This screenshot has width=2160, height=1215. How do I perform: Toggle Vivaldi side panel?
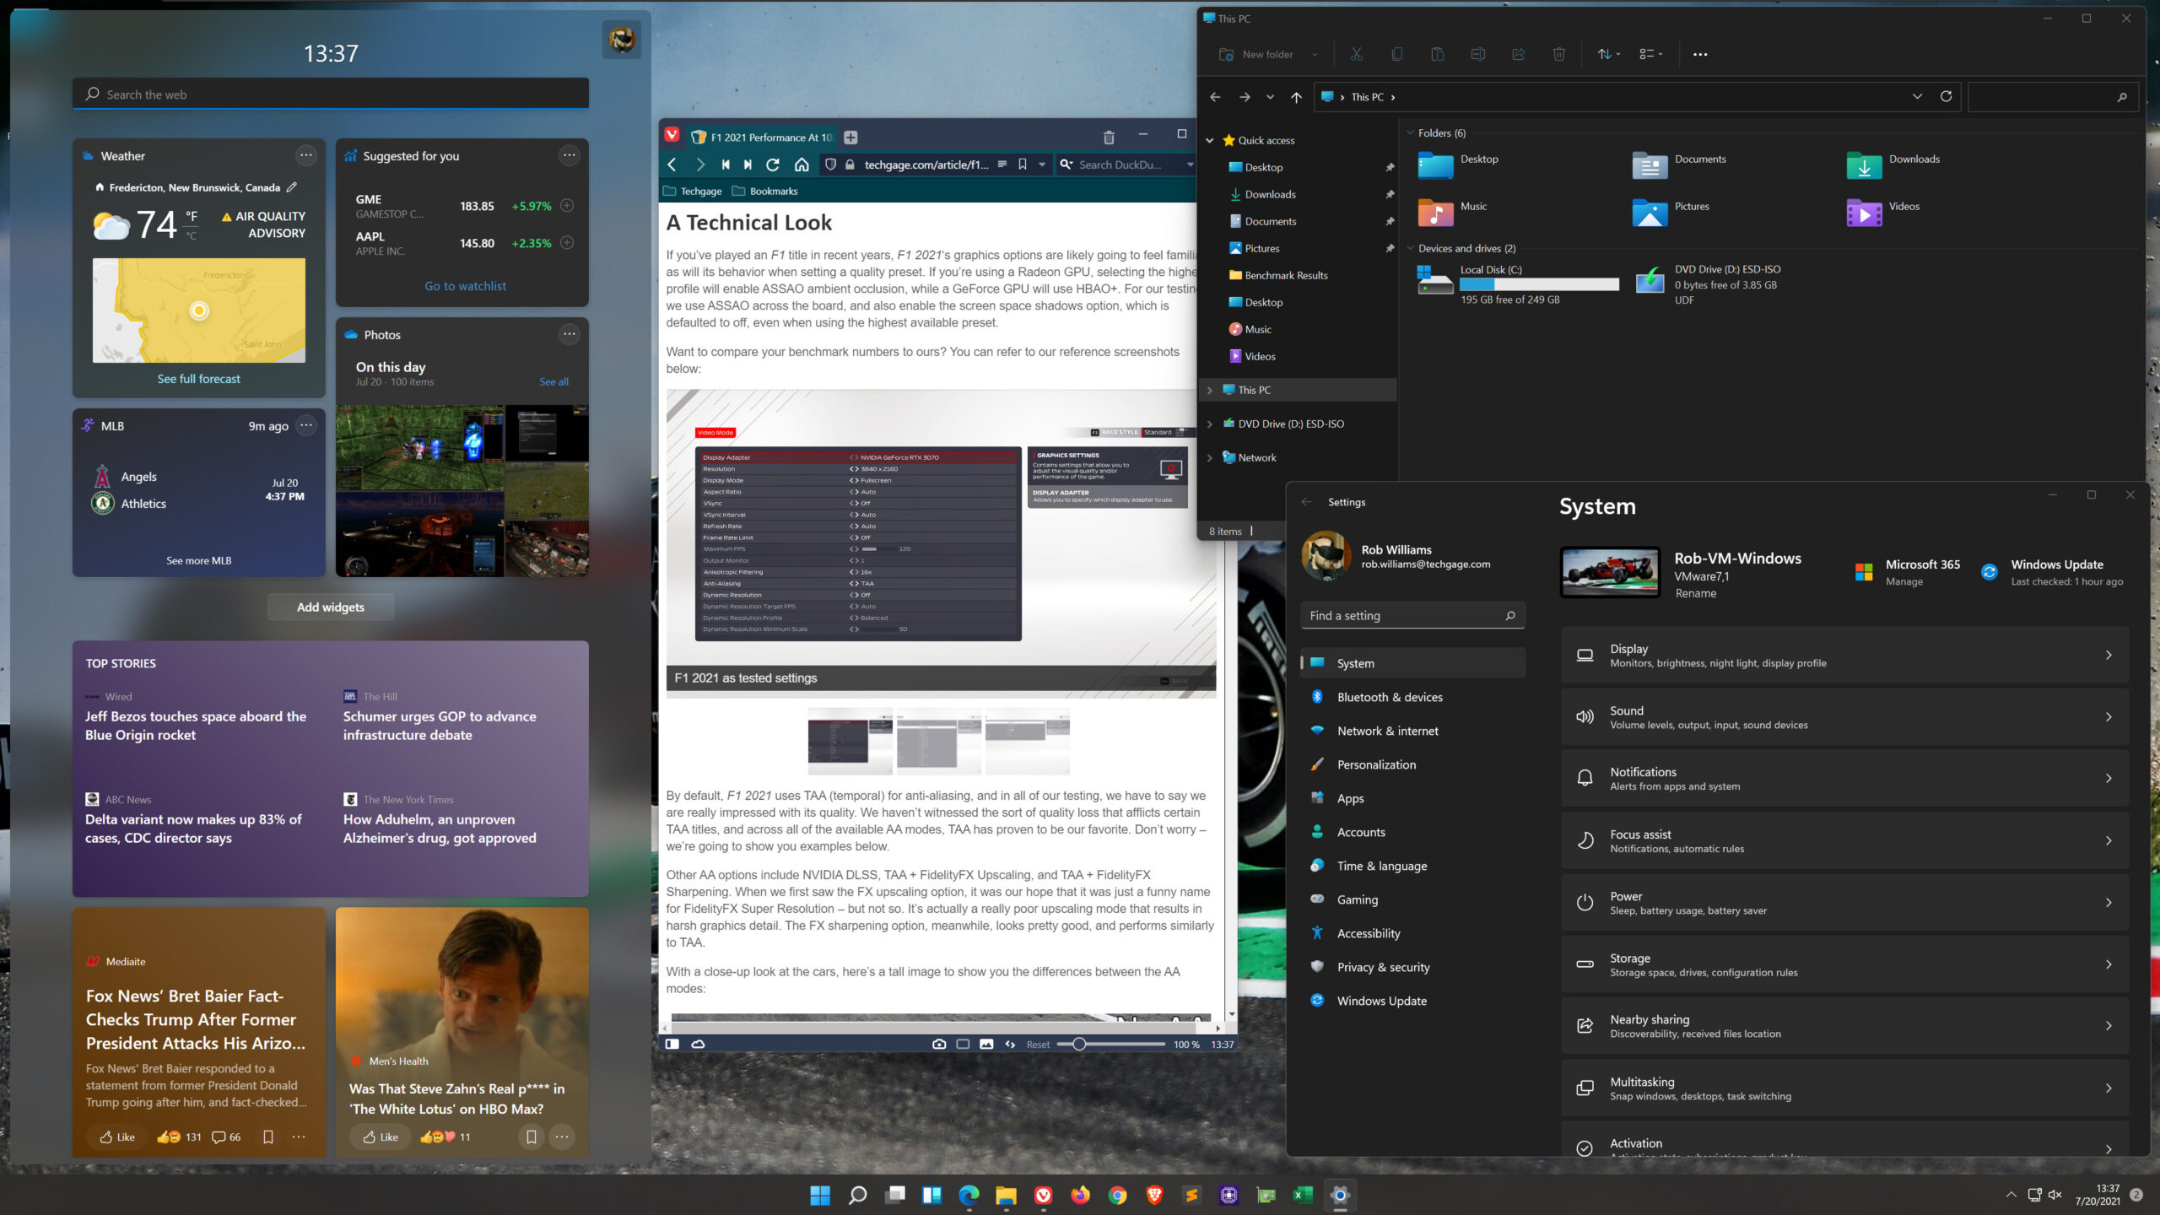[x=672, y=1044]
